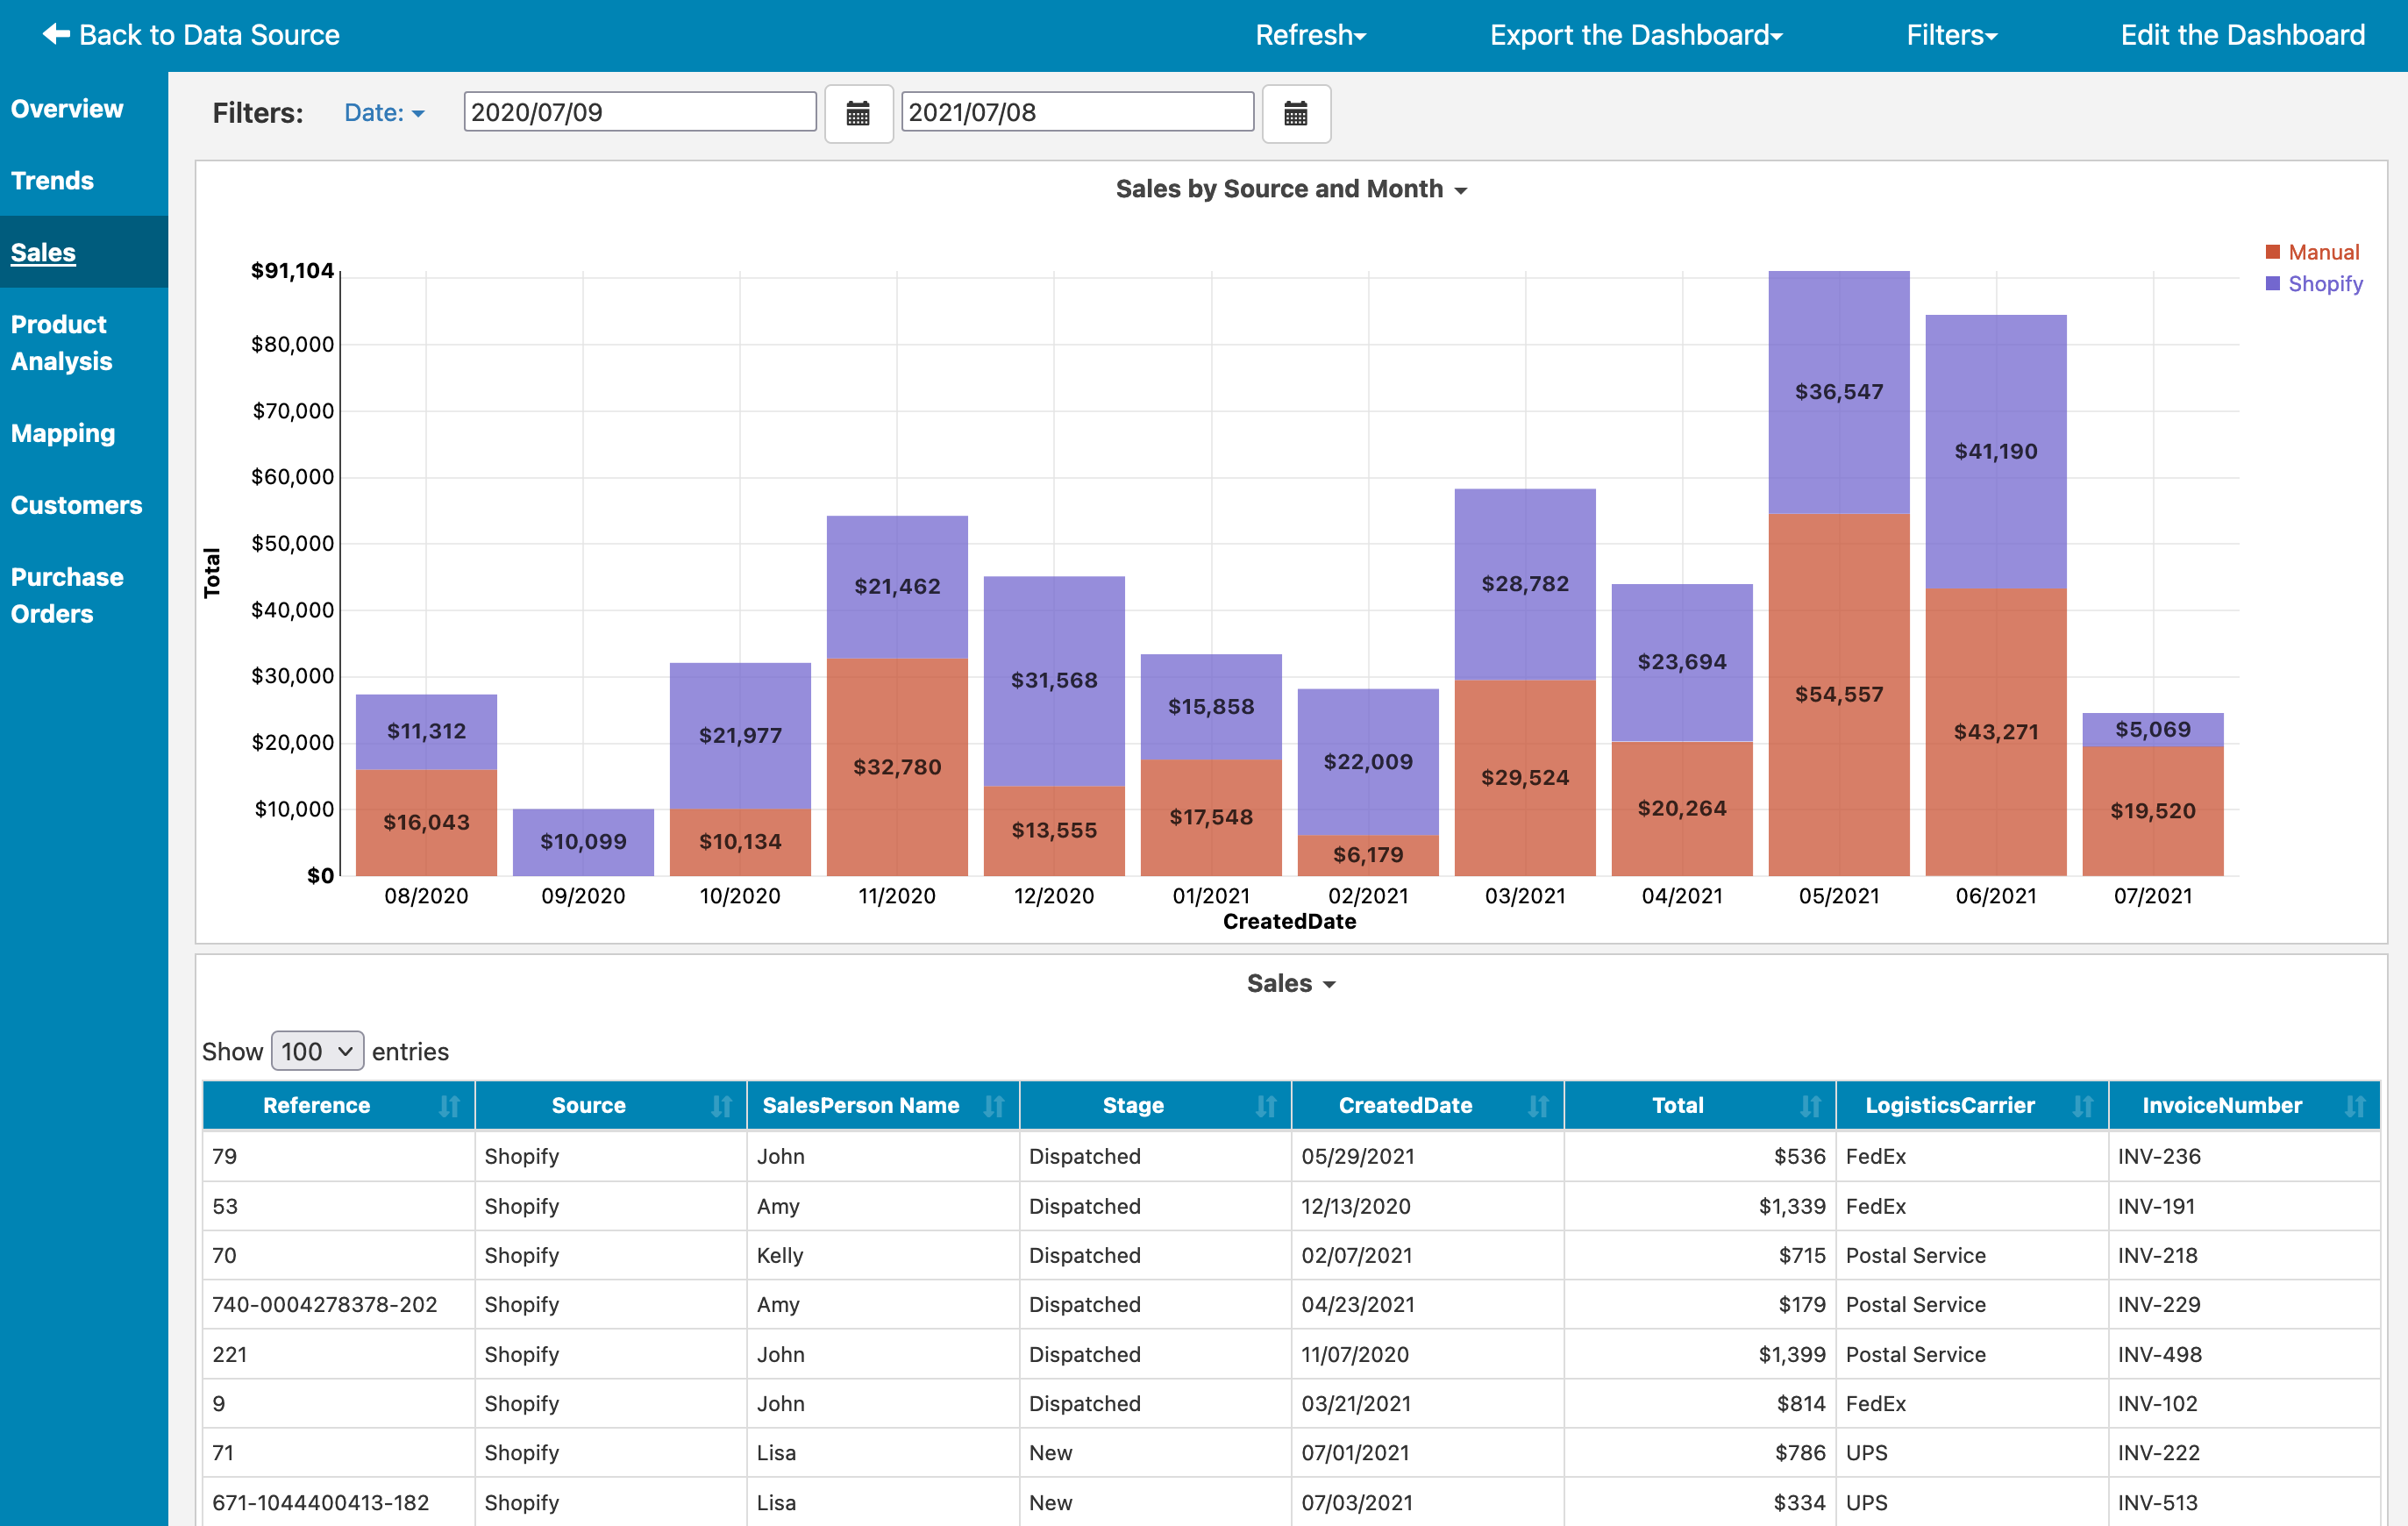The height and width of the screenshot is (1526, 2408).
Task: Switch to the Trends section
Action: pos(52,181)
